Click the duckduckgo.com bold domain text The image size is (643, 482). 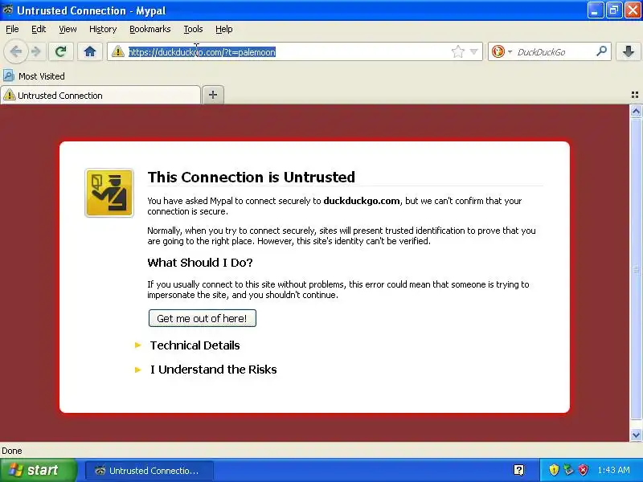point(361,201)
